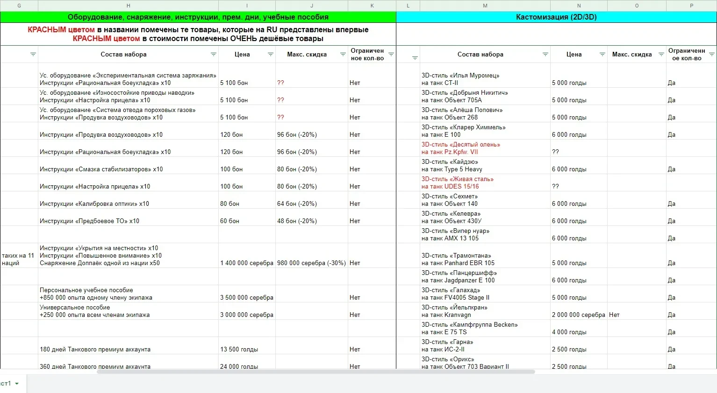Screen dimensions: 717x393
Task: Select cell «Инструкции «Предбоевое ТО» x10»
Action: (x=128, y=218)
